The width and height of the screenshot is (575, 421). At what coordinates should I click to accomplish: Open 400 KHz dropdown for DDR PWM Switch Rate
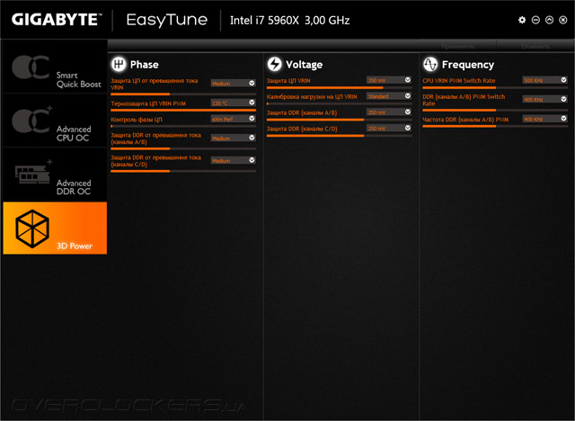coord(545,100)
